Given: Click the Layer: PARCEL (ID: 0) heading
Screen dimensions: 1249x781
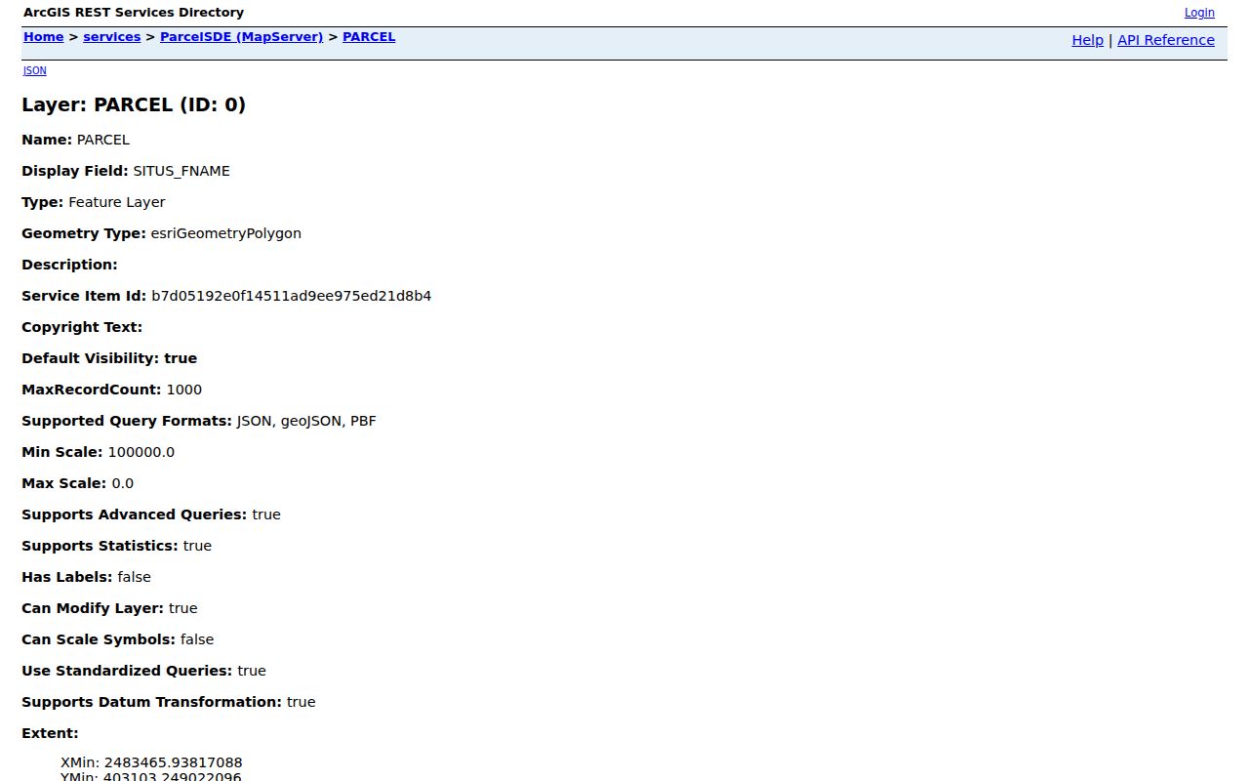Looking at the screenshot, I should click(134, 104).
